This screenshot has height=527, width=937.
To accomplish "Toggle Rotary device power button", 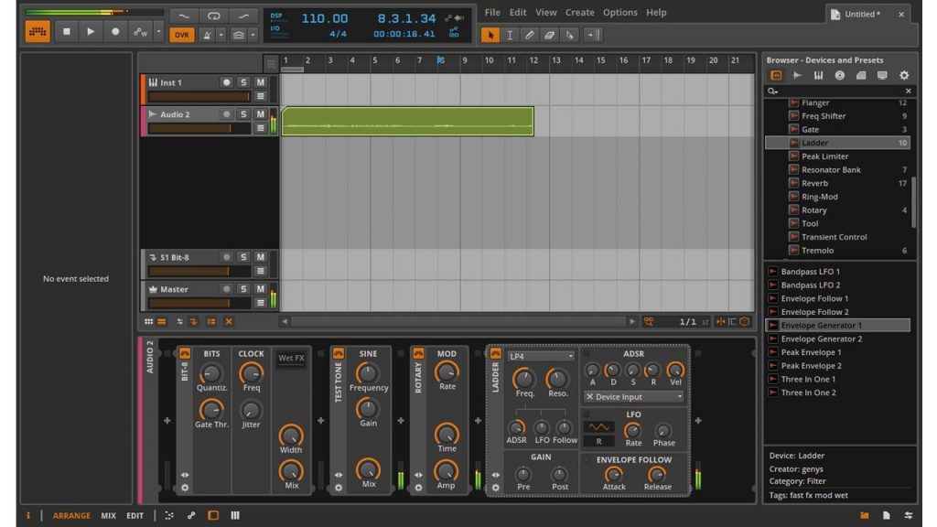I will click(x=418, y=353).
